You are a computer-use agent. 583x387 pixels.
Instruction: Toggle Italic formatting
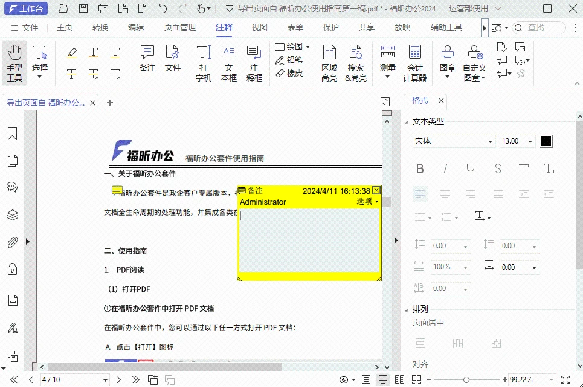445,168
